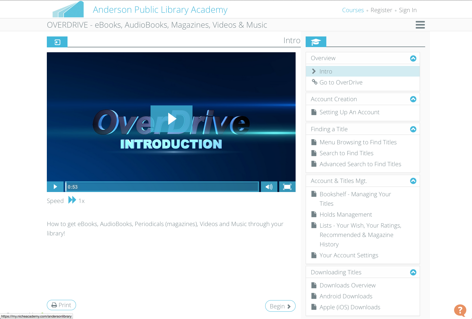This screenshot has width=472, height=319.
Task: Click the Begin button
Action: pyautogui.click(x=280, y=306)
